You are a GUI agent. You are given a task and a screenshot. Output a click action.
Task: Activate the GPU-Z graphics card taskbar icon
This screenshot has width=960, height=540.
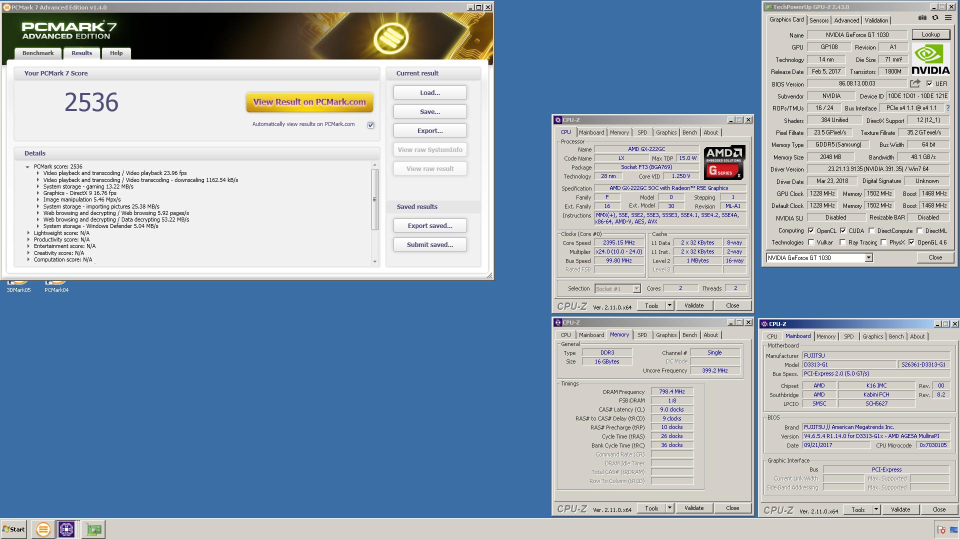(x=93, y=529)
